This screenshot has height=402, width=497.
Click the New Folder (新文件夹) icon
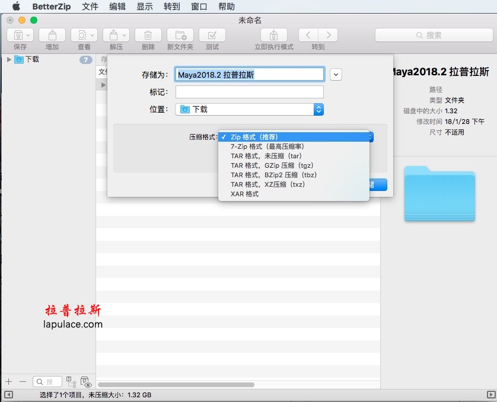pos(180,35)
